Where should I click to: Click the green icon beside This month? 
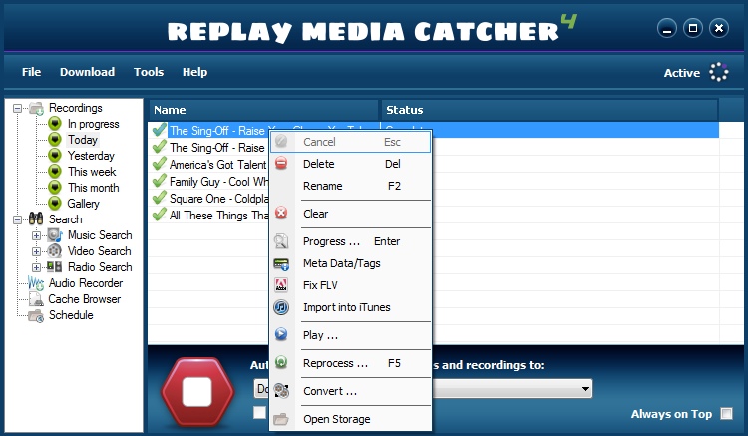tap(55, 187)
